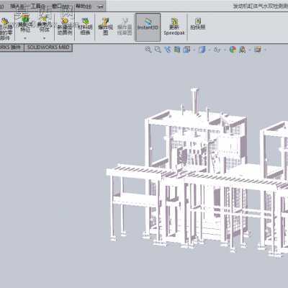Open the Reference Geometry tool (参考几何体)
Image resolution: width=288 pixels, height=288 pixels.
point(44,24)
